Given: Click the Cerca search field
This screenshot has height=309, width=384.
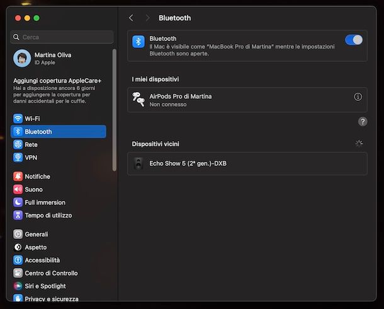Looking at the screenshot, I should tap(62, 37).
